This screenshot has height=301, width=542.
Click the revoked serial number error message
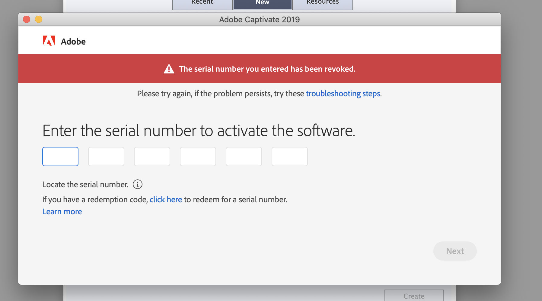click(267, 69)
